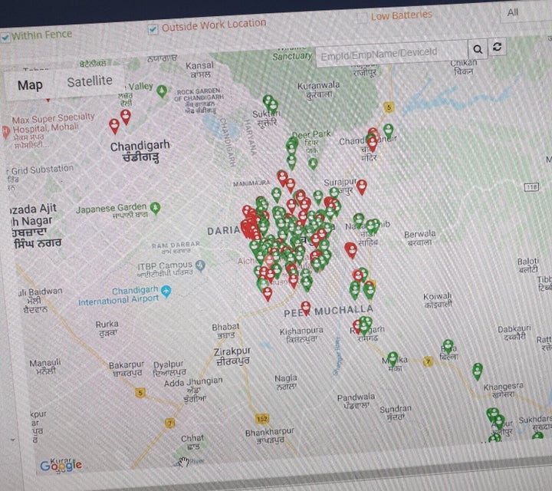
Task: Click the ITBP Campus map marker
Action: click(x=200, y=265)
